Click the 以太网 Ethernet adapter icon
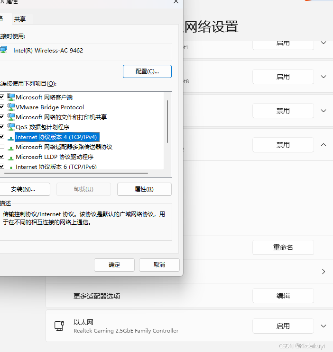Image resolution: width=333 pixels, height=352 pixels. [59, 326]
